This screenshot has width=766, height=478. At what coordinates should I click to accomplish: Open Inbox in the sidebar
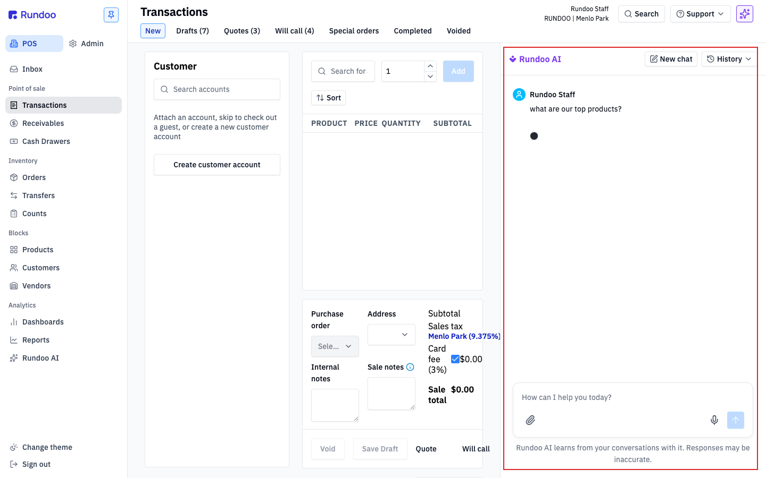click(63, 69)
